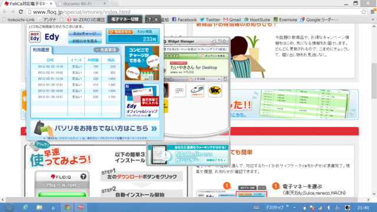Click the 残高 column header
Image resolution: width=377 pixels, height=212 pixels.
pos(111,60)
